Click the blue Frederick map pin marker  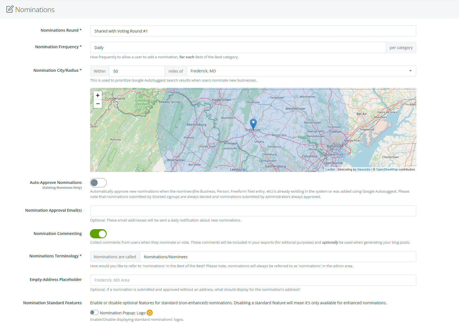click(x=253, y=123)
